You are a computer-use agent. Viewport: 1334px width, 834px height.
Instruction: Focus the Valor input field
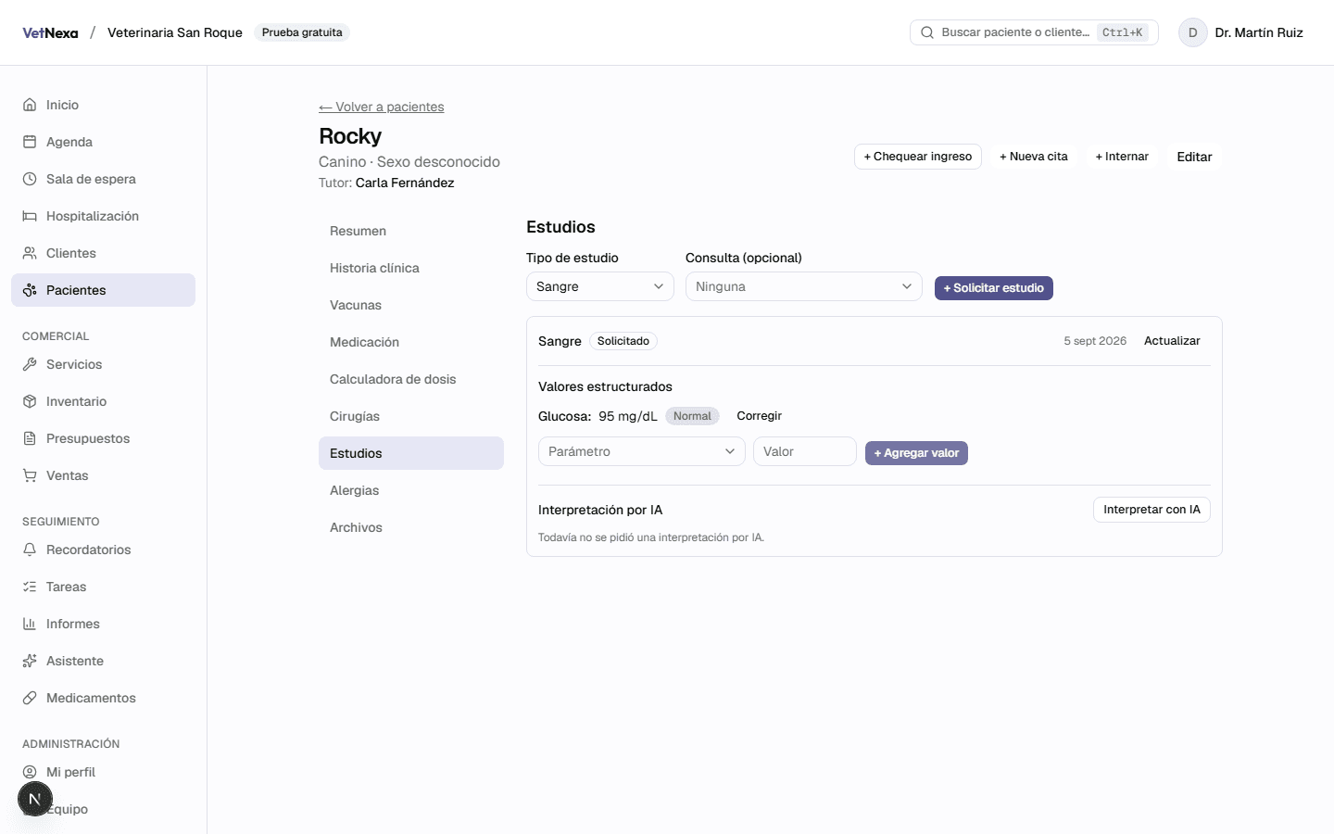805,451
